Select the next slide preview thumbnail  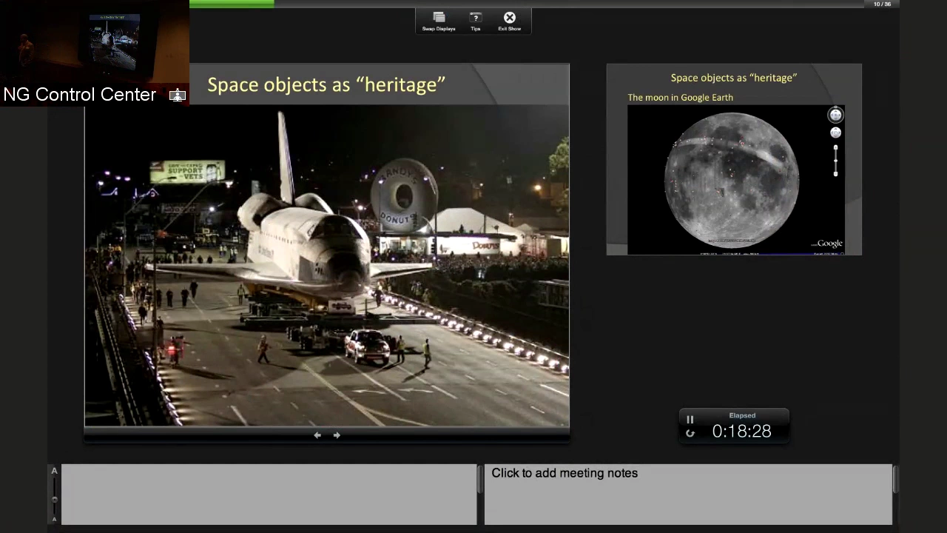pyautogui.click(x=734, y=160)
